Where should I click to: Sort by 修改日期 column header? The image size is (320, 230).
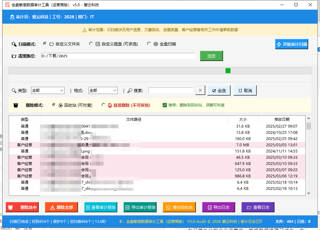coord(282,120)
